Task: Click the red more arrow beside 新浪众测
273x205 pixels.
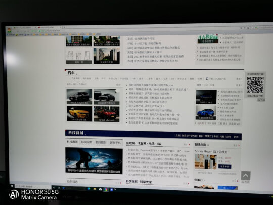Action: 239,145
